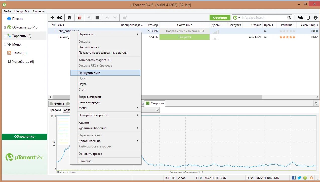Click the Create New Torrent document icon
This screenshot has height=182, width=320.
tap(70, 18)
